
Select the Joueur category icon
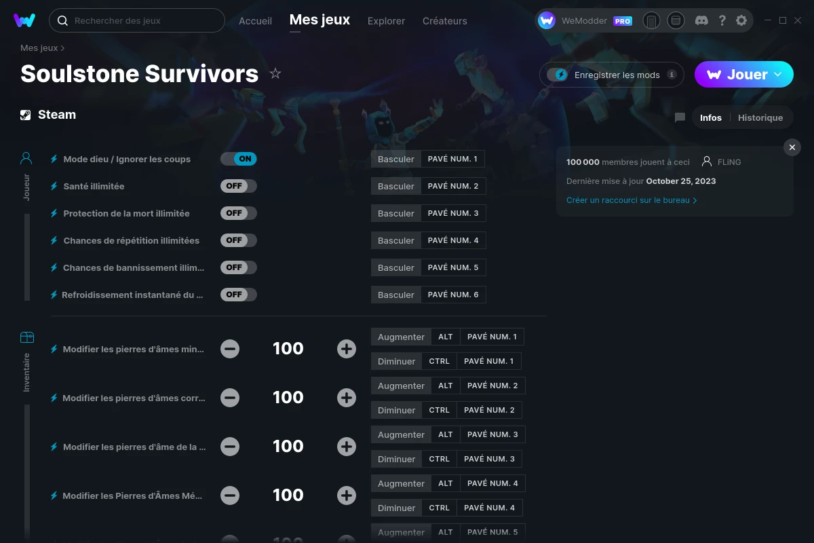[x=26, y=159]
